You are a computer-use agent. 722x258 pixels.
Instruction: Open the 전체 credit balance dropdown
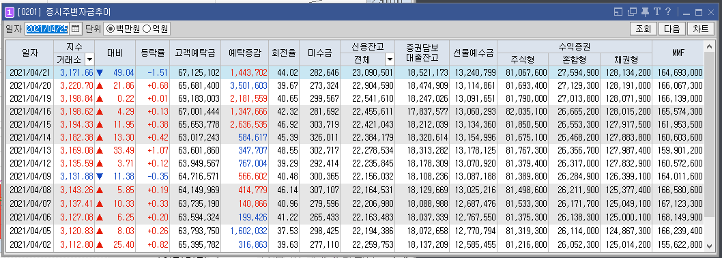[x=390, y=59]
